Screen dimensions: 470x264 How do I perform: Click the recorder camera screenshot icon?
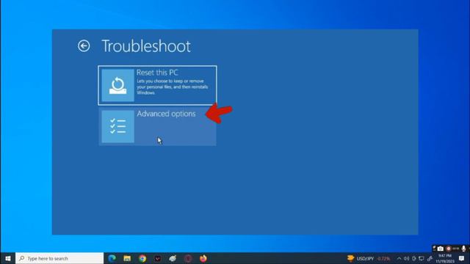point(440,249)
